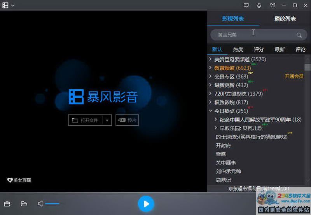
Task: Expand the 极致影院 category
Action: tap(210, 102)
